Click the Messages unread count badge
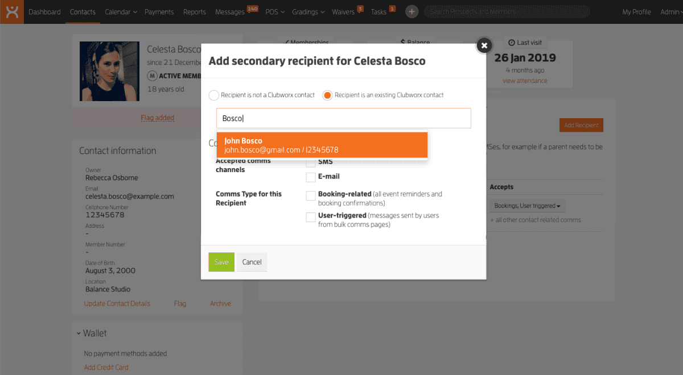Screen dimensions: 683x375 pyautogui.click(x=253, y=9)
